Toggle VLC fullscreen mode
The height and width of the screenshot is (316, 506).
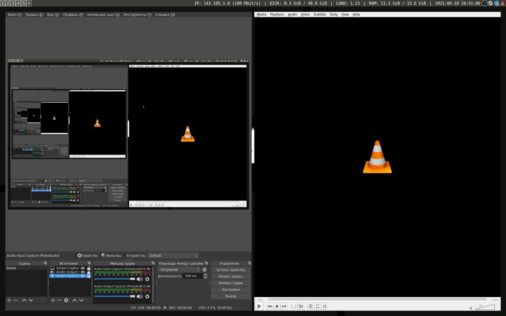pyautogui.click(x=294, y=306)
